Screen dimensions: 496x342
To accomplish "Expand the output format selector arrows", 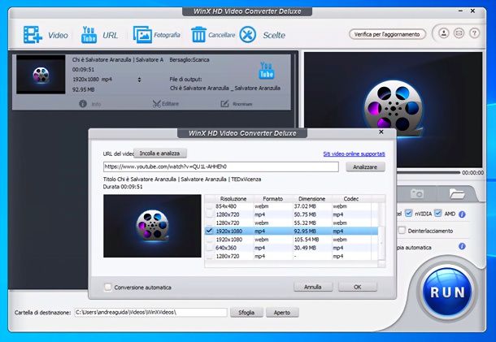I will point(139,80).
